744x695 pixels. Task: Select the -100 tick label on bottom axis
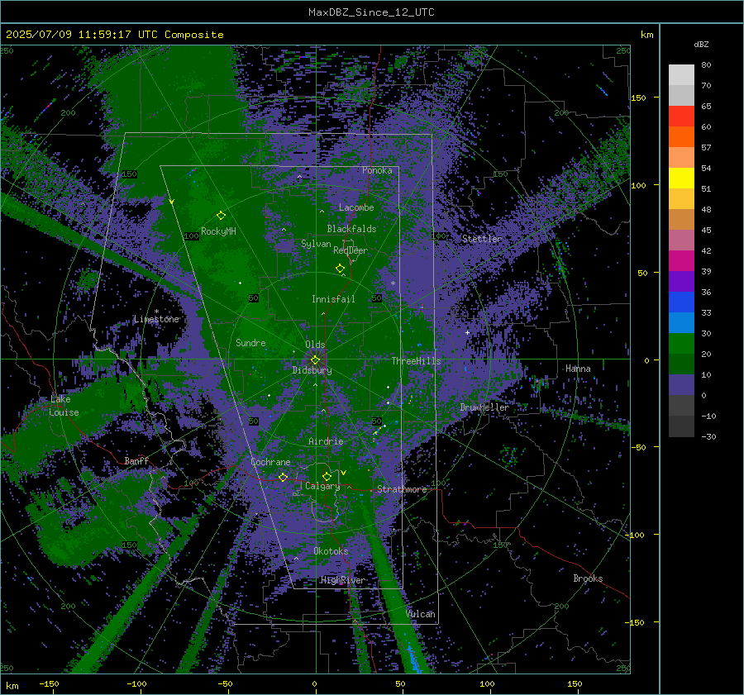[136, 683]
